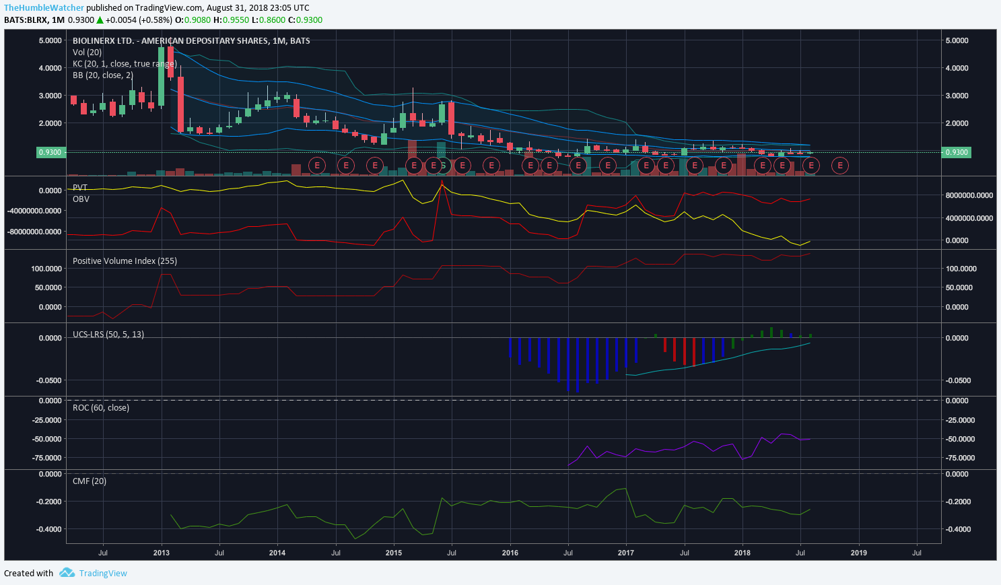Select the KC (20, 1, close, true range) label
This screenshot has width=1001, height=585.
point(125,63)
